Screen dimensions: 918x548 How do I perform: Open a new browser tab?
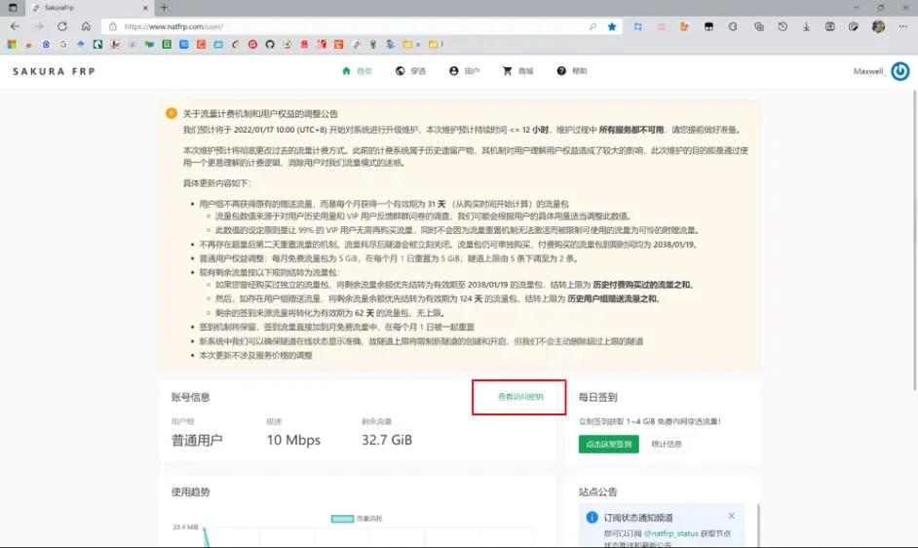(164, 8)
